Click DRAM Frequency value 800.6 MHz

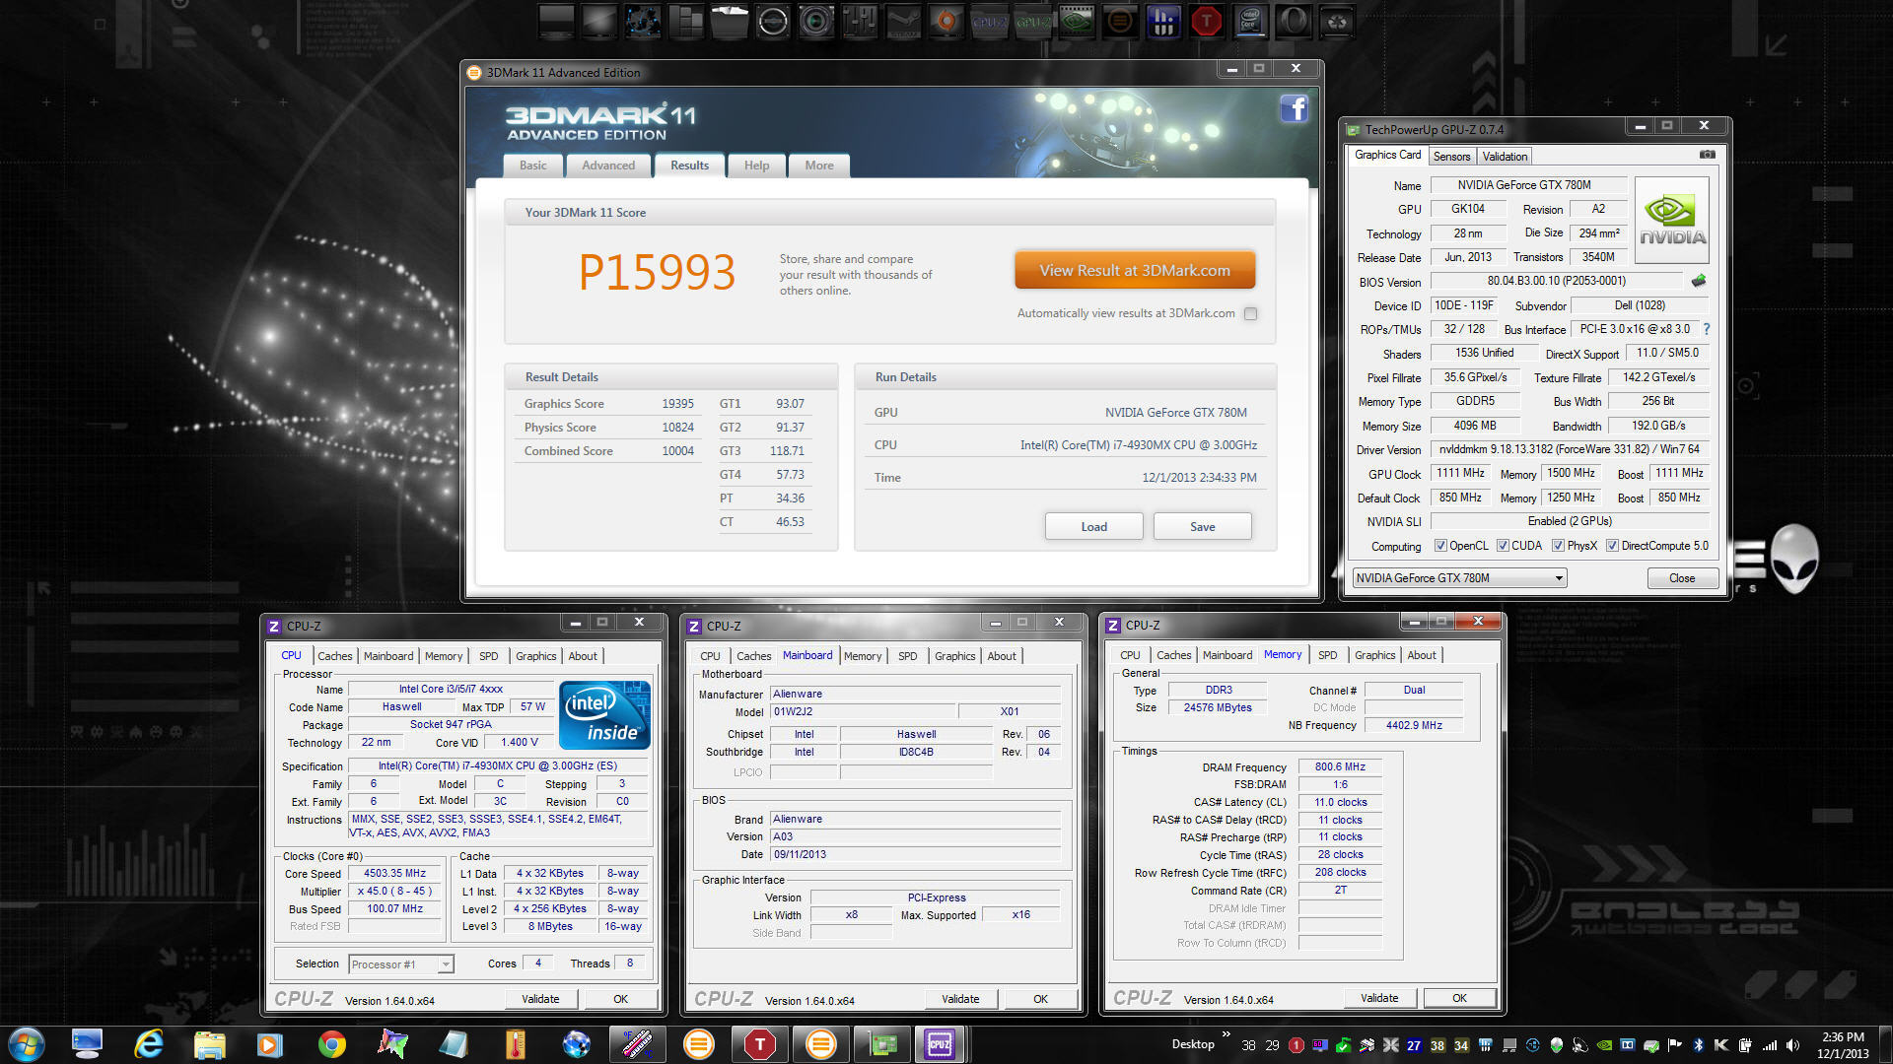coord(1340,766)
